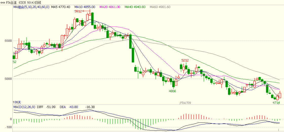Click the DEA -43.80 value label
The image size is (284, 132).
(69, 107)
